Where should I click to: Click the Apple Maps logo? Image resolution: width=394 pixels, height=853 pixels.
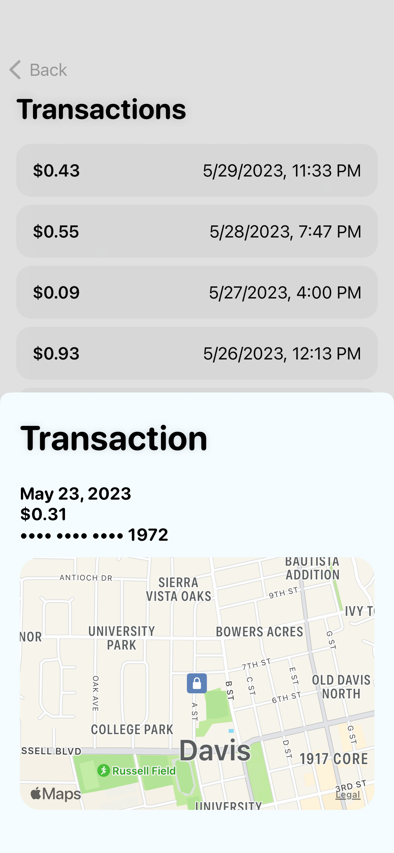click(56, 794)
